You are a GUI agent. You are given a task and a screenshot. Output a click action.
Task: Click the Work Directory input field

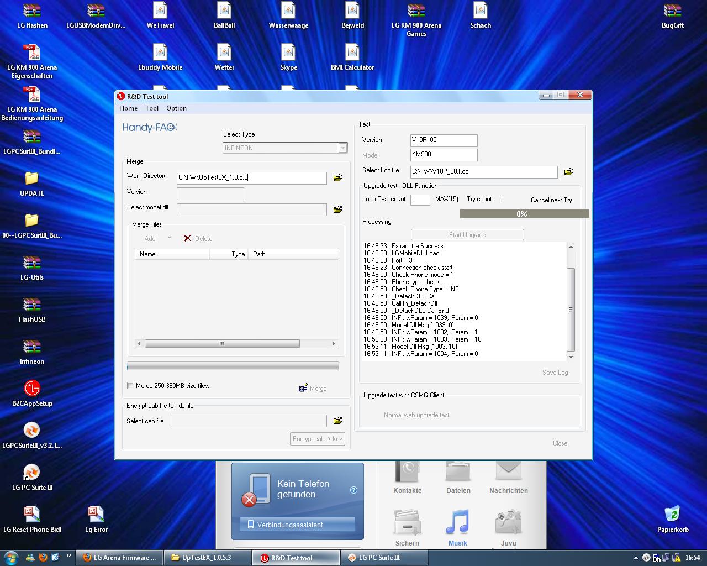[252, 178]
